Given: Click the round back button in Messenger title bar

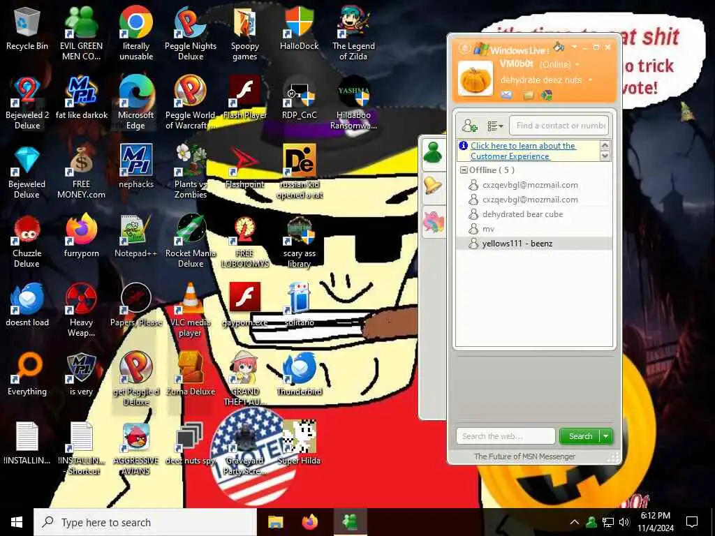Looking at the screenshot, I should (x=464, y=48).
